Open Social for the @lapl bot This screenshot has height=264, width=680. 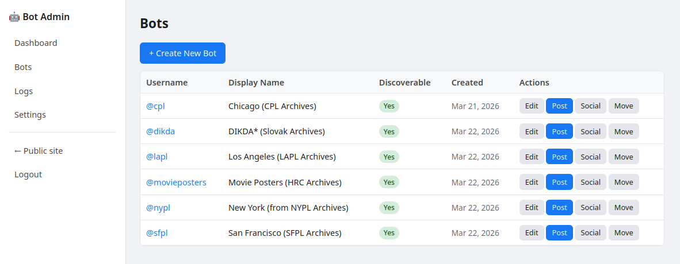[590, 157]
